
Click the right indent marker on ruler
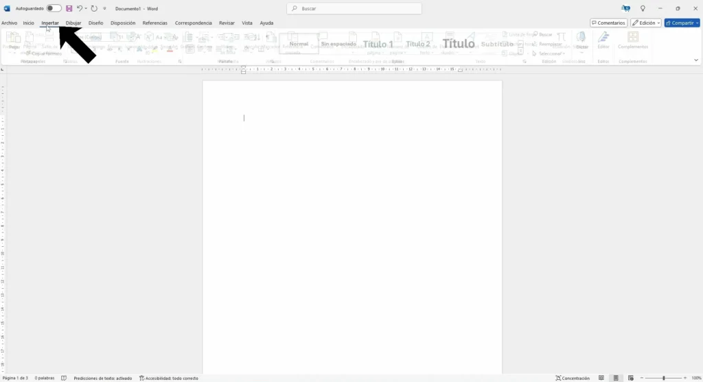(460, 71)
